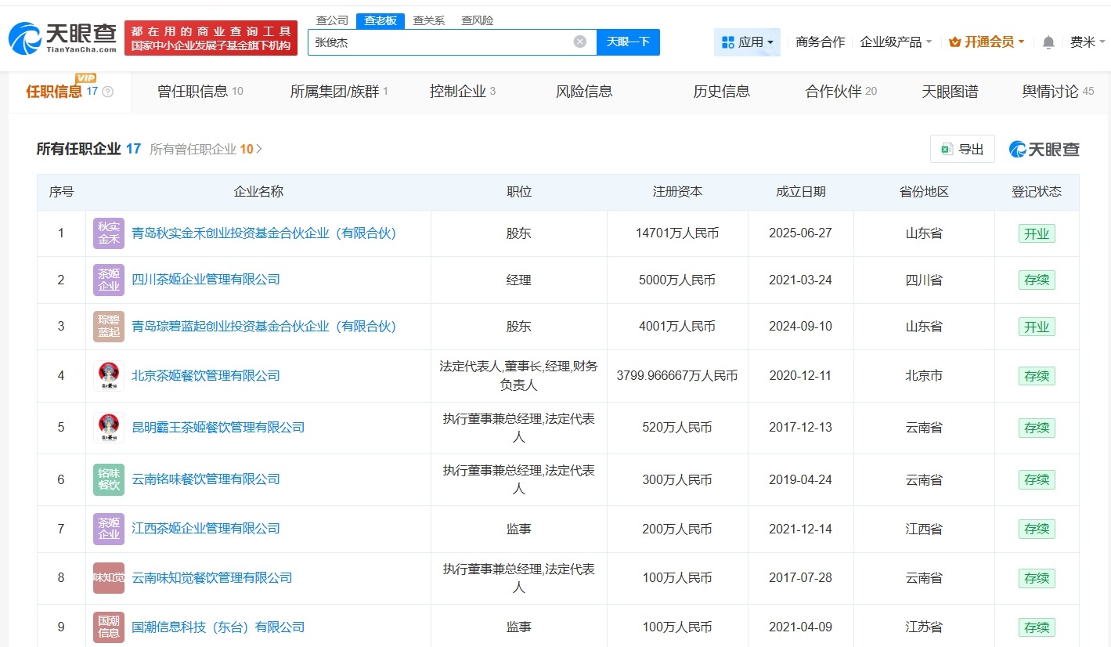
Task: Click the 天眼查 watermark logo near 导出
Action: [x=1043, y=148]
